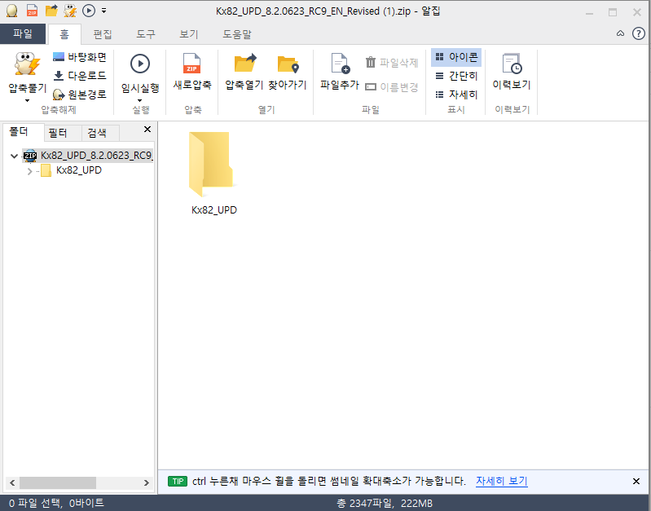Maximize the 알집 window
This screenshot has height=511, width=651.
click(613, 12)
